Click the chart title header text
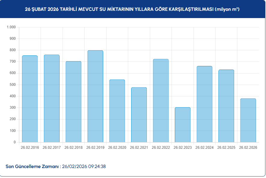Viewport: 266px width, 178px height. pos(132,9)
